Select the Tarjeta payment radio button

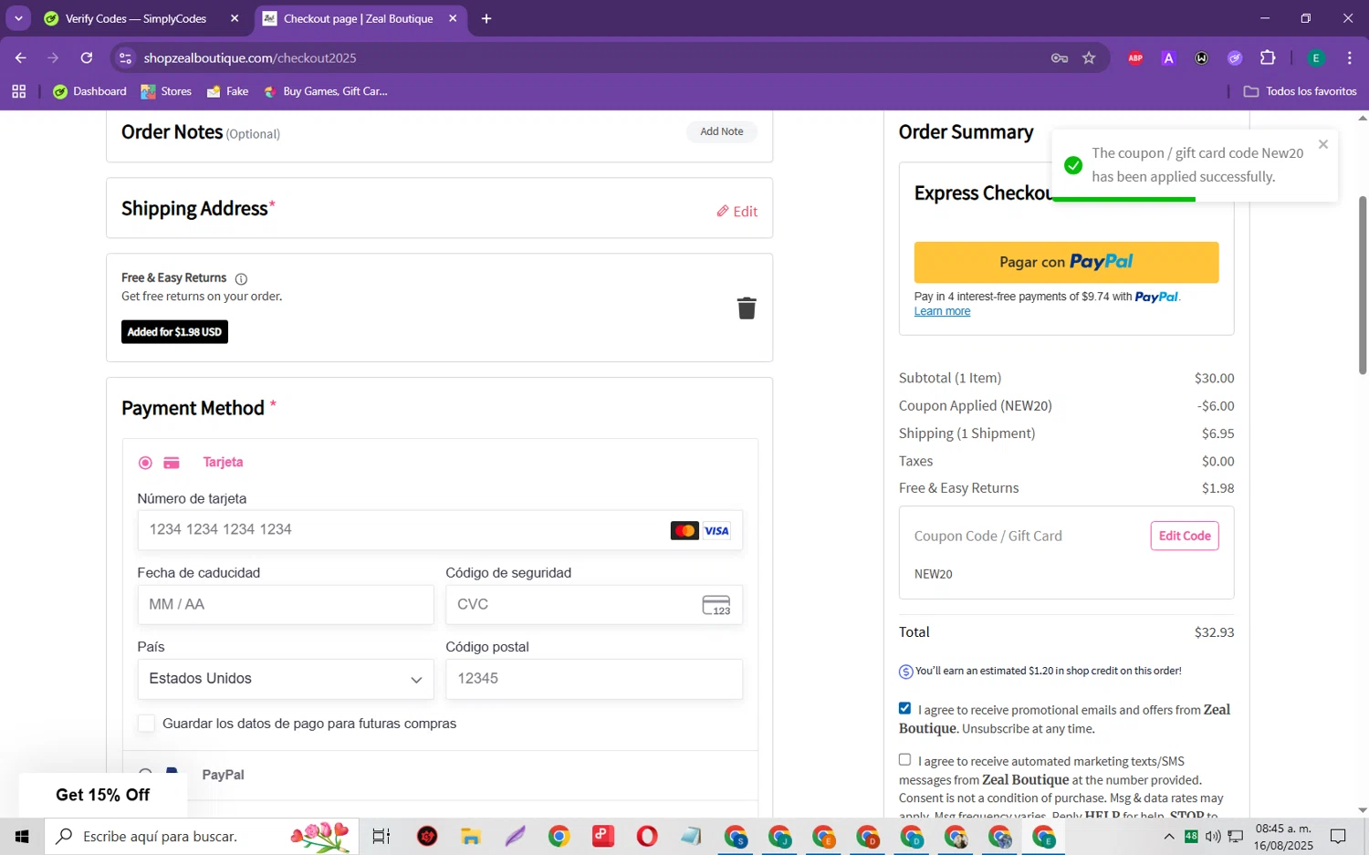[145, 463]
